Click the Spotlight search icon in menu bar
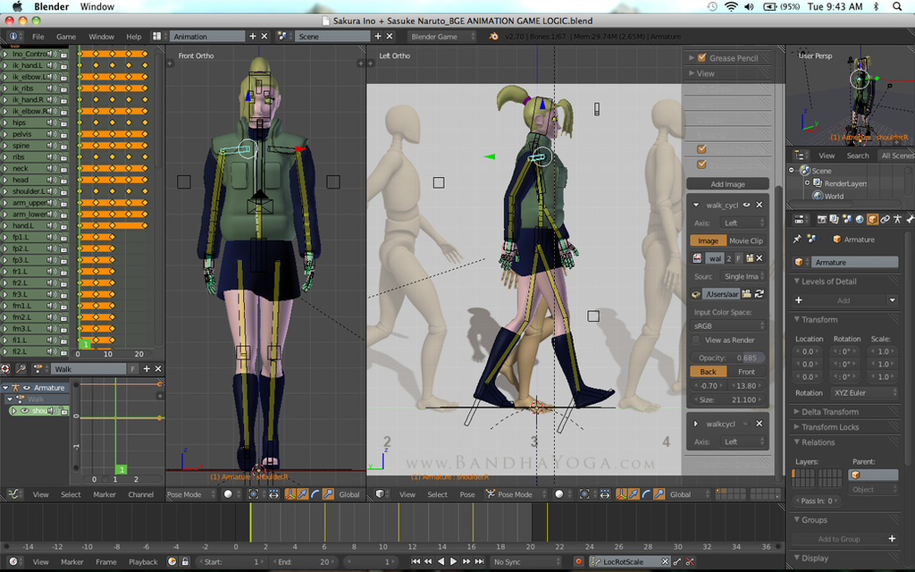This screenshot has width=915, height=572. 897,6
